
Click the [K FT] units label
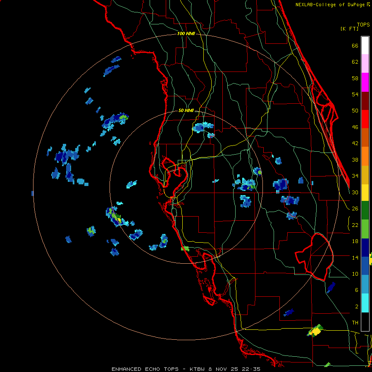point(349,29)
